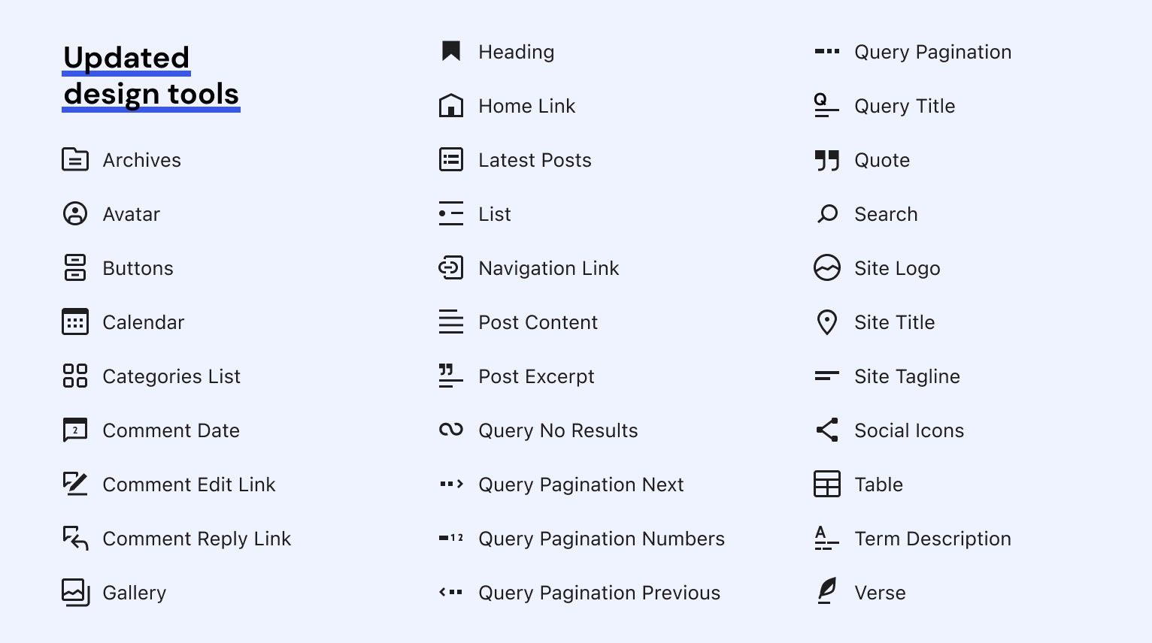
Task: Click the Table grid icon
Action: [x=827, y=485]
